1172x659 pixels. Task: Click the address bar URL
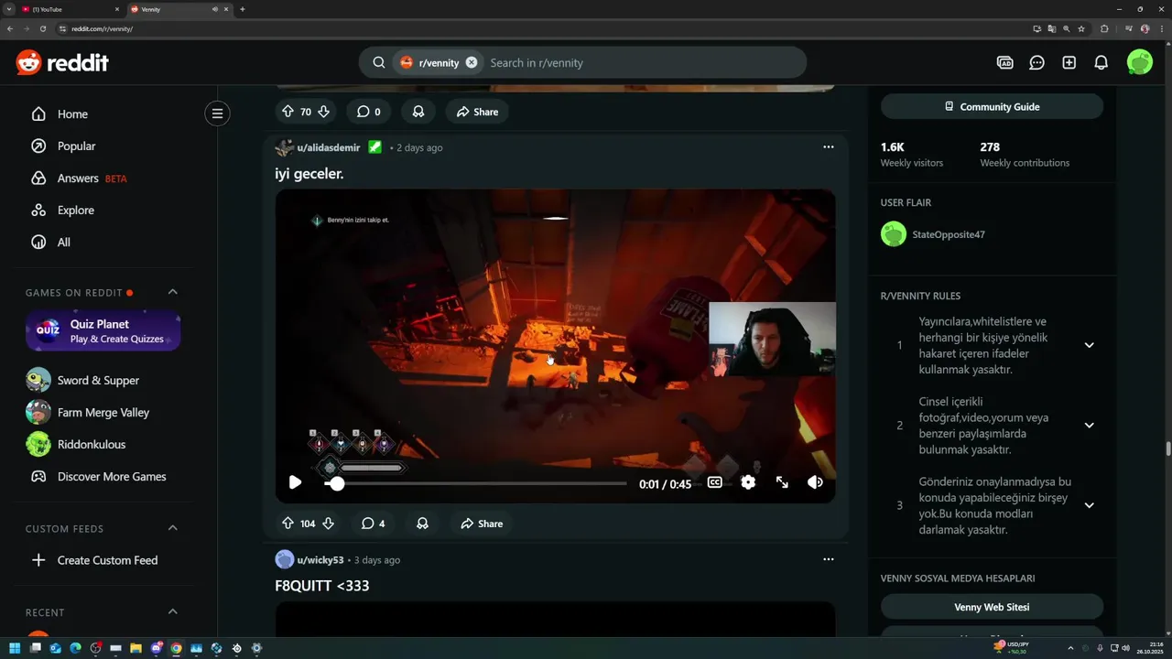tap(102, 29)
